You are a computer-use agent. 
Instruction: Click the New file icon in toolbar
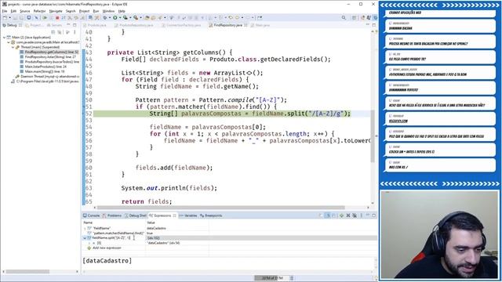pyautogui.click(x=5, y=17)
